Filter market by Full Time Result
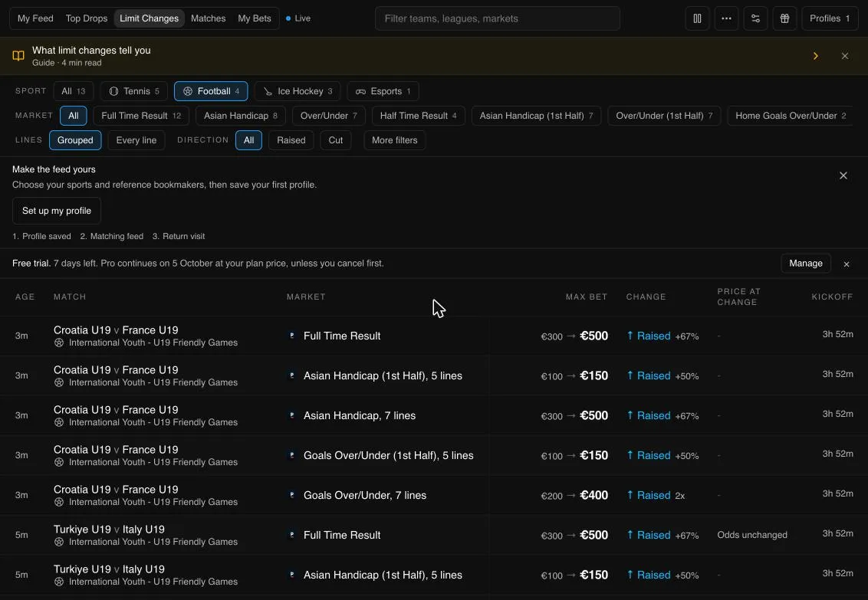 [x=141, y=116]
